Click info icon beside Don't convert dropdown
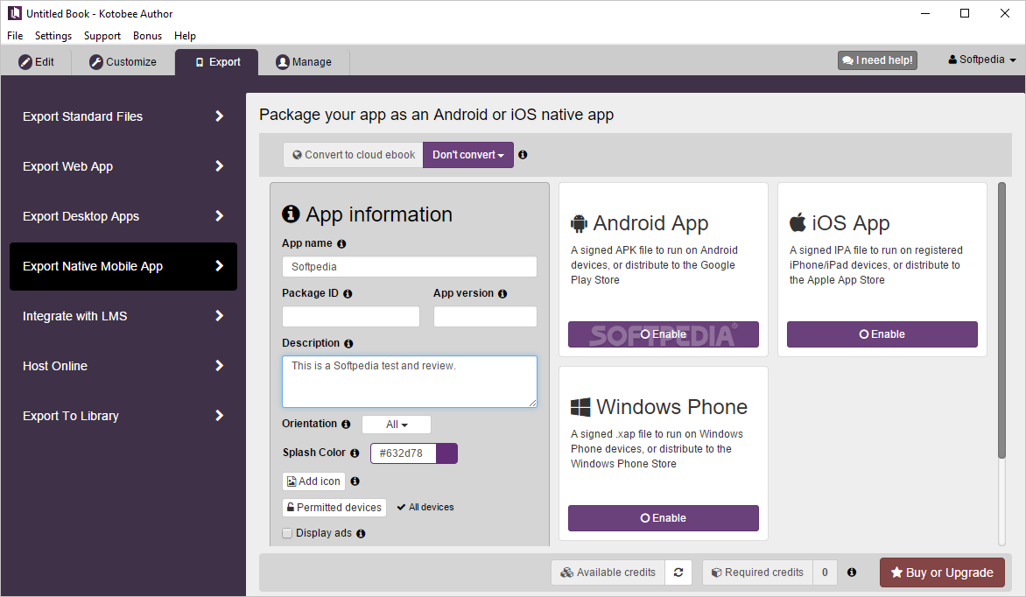The height and width of the screenshot is (597, 1026). click(x=523, y=155)
